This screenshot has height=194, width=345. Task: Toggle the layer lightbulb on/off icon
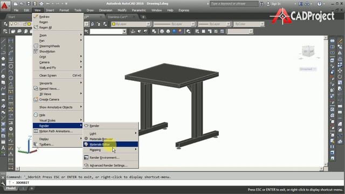pos(11,24)
